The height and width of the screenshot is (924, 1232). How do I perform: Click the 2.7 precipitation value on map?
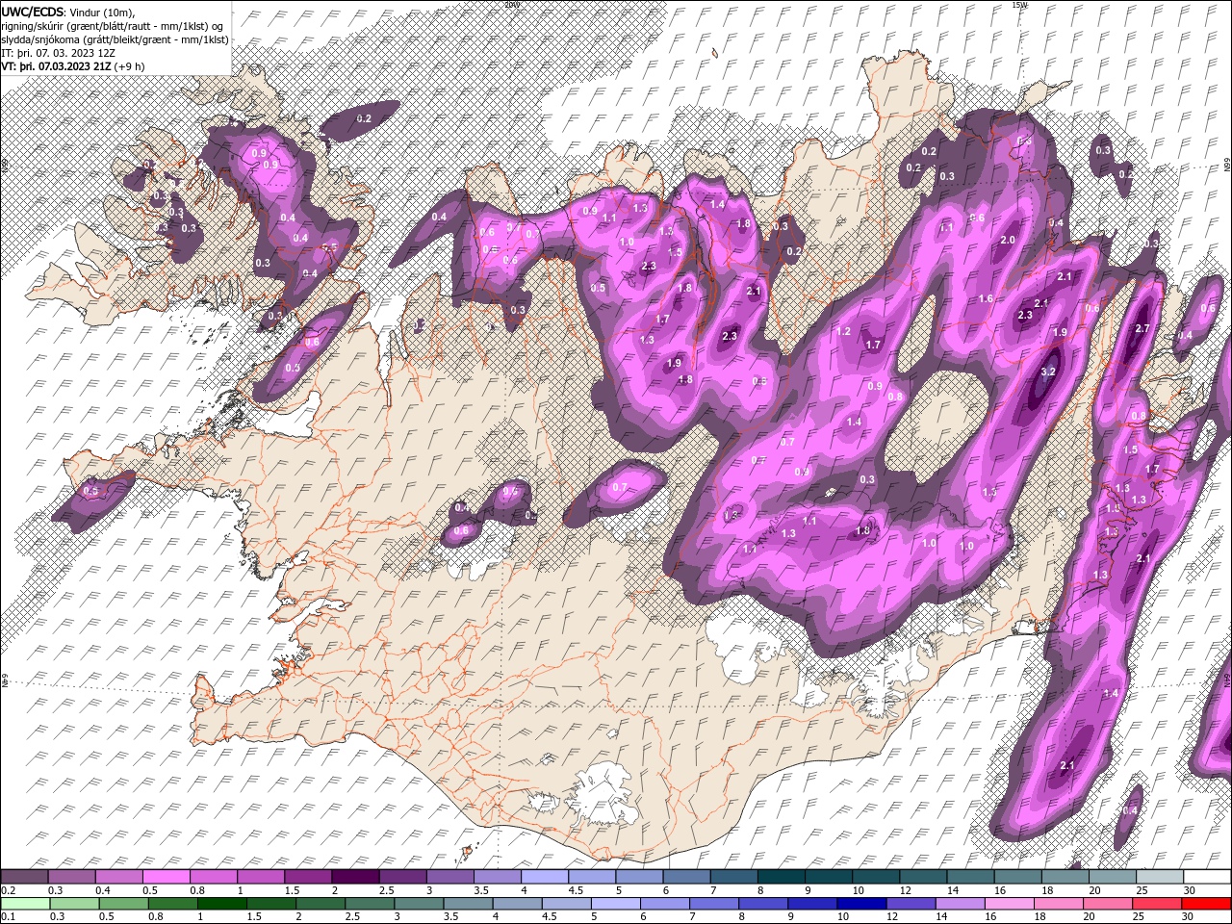point(1142,328)
